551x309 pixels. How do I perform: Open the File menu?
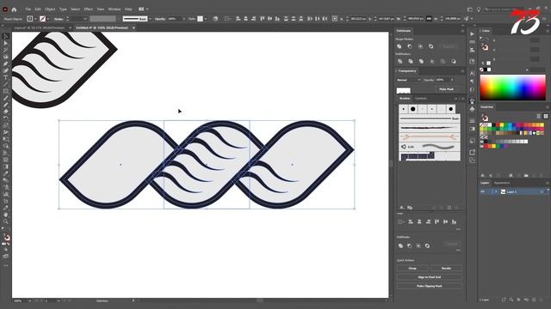(x=28, y=9)
